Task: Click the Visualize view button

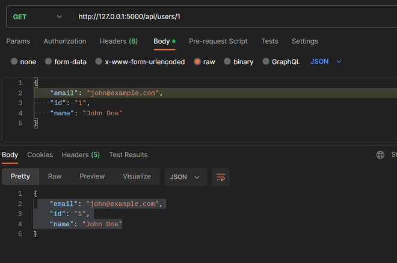Action: [137, 177]
